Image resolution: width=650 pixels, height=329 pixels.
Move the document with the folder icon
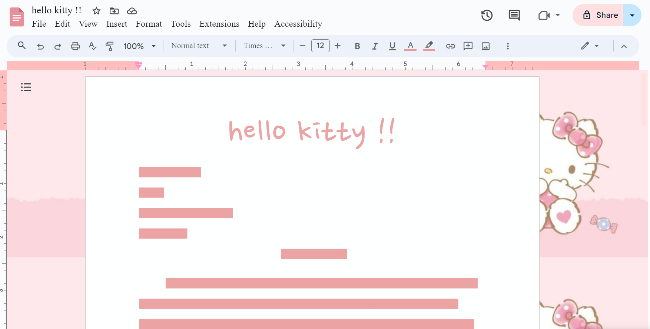[114, 11]
